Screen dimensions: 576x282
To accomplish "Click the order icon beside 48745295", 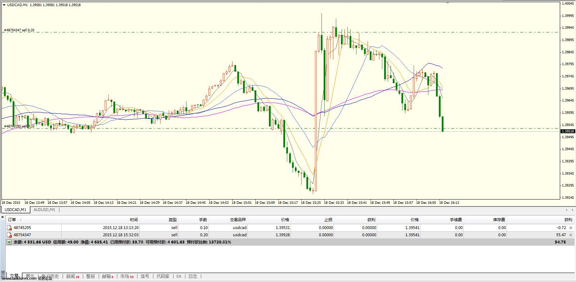I will click(x=9, y=228).
